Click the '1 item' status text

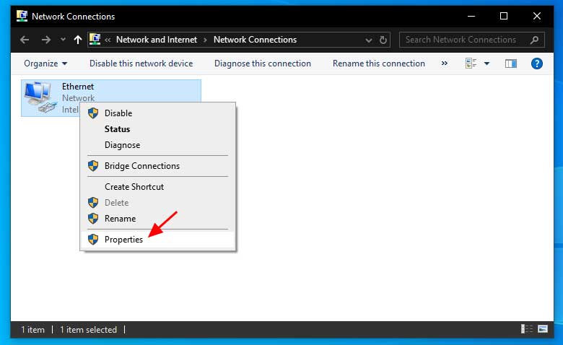[x=32, y=330]
